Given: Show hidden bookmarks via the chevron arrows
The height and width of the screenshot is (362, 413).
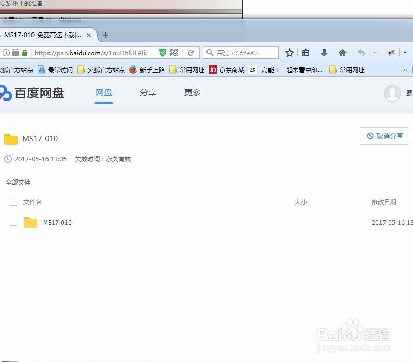Looking at the screenshot, I should (406, 70).
